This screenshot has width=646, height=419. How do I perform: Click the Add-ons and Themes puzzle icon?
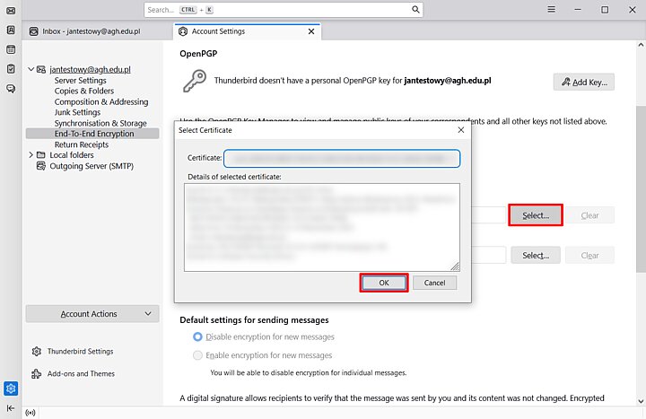[x=36, y=373]
